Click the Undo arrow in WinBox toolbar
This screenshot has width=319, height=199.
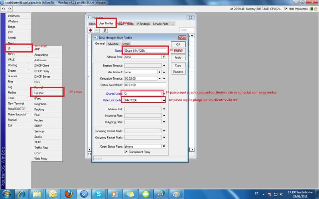coord(4,9)
